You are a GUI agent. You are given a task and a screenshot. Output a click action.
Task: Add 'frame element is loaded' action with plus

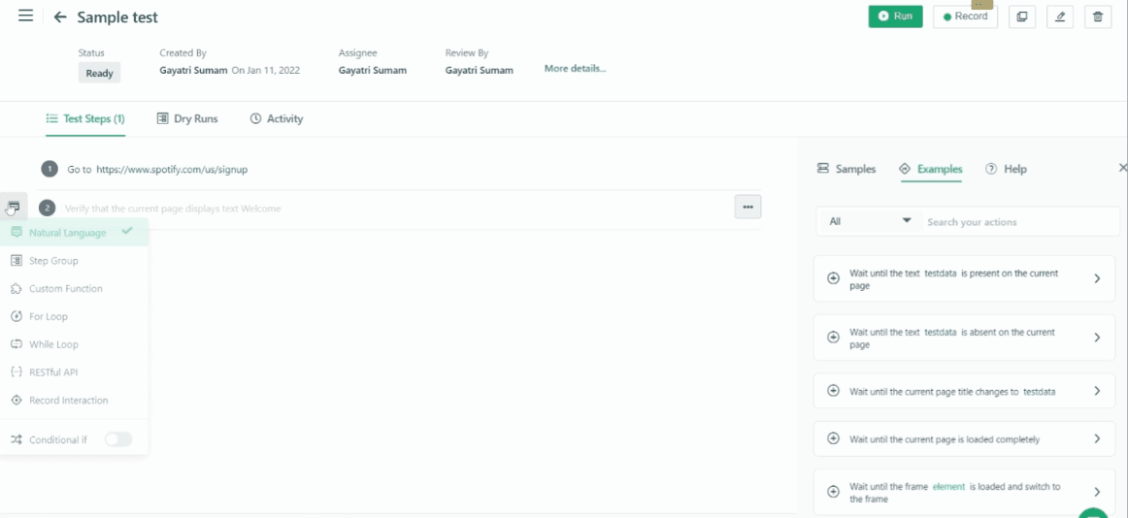[x=833, y=492]
